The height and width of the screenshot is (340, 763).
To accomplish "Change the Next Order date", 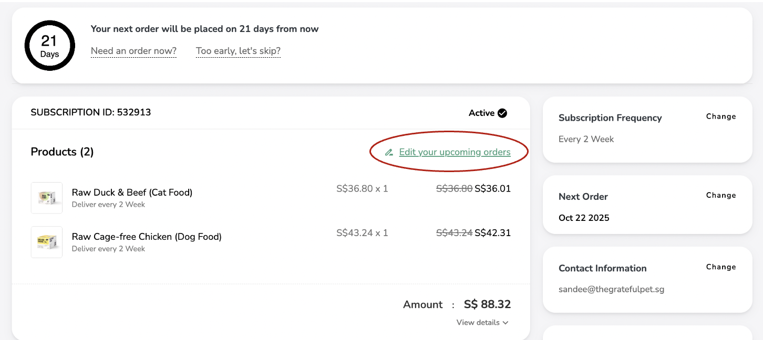I will [720, 195].
